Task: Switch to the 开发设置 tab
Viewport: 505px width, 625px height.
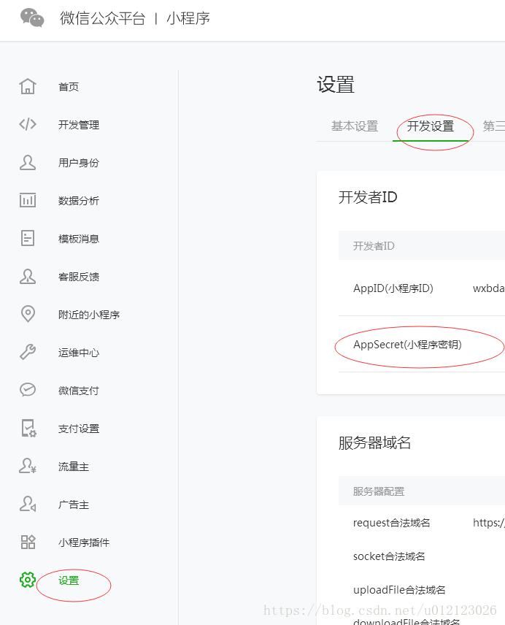Action: tap(430, 126)
